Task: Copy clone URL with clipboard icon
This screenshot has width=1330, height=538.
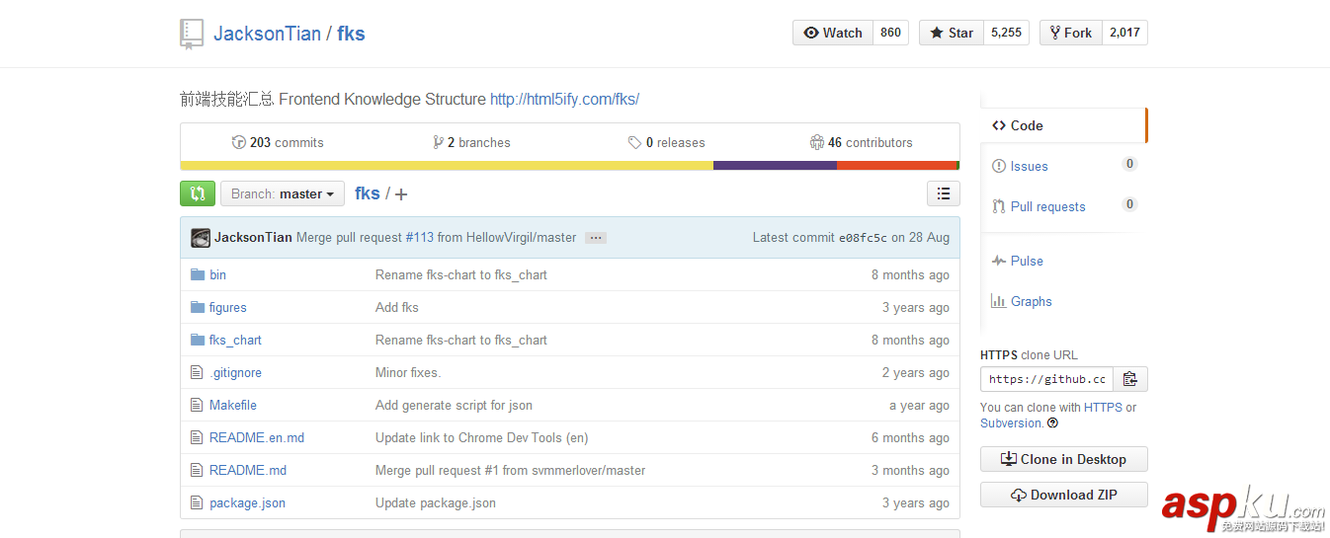Action: click(1130, 379)
